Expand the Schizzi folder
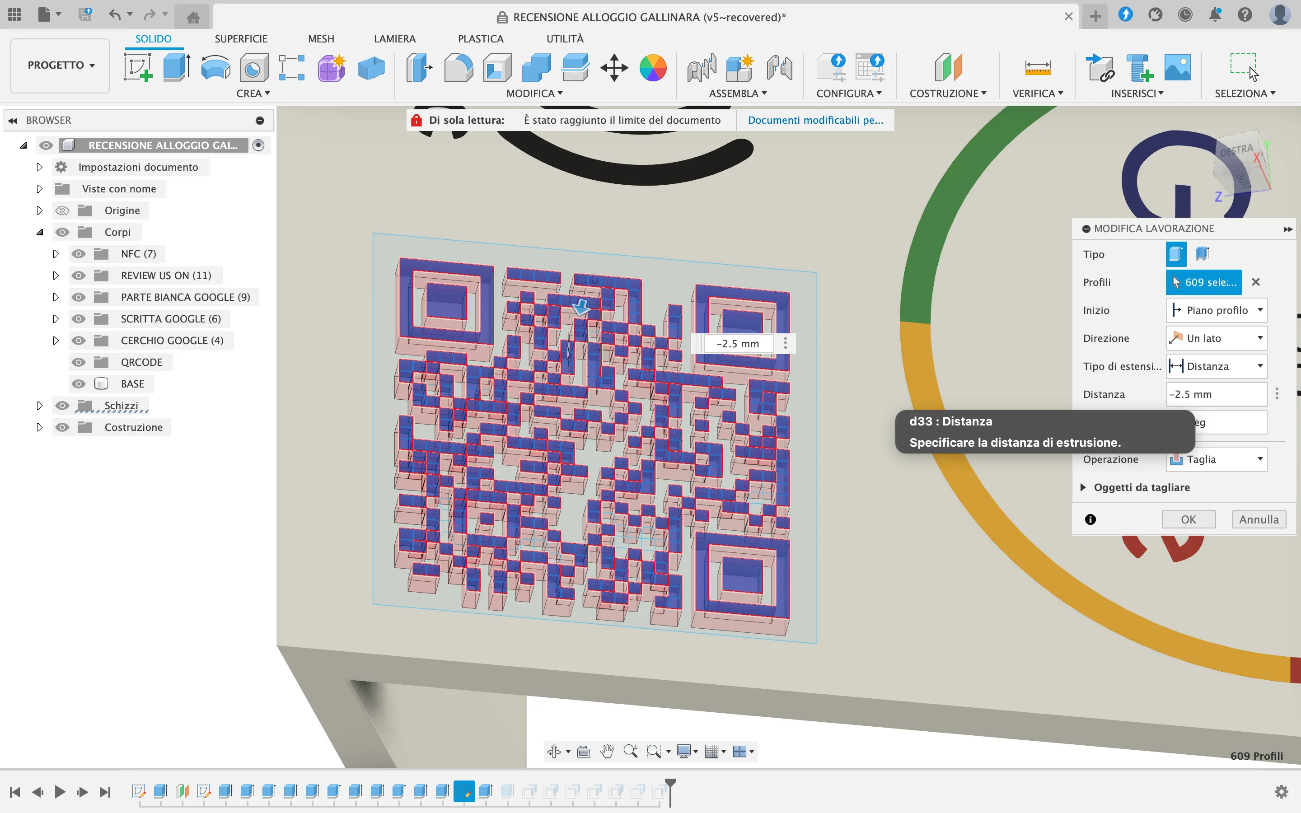 tap(39, 406)
